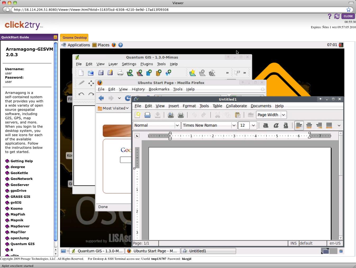Click Paste clipboard icon in AbiWord
356x268 pixels.
tap(238, 115)
